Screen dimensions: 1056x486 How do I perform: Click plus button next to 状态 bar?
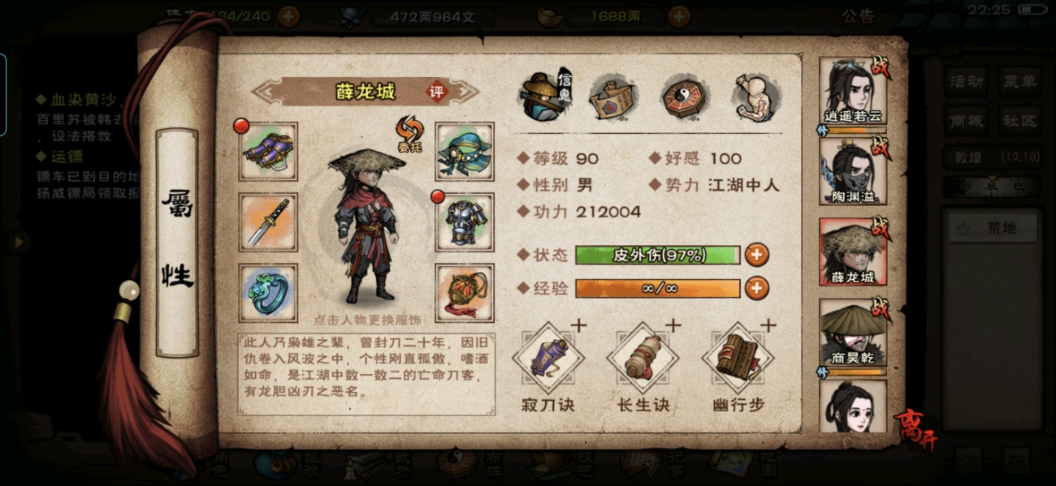(x=756, y=255)
